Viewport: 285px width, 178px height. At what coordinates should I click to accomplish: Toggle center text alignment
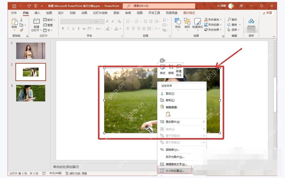tap(133, 28)
